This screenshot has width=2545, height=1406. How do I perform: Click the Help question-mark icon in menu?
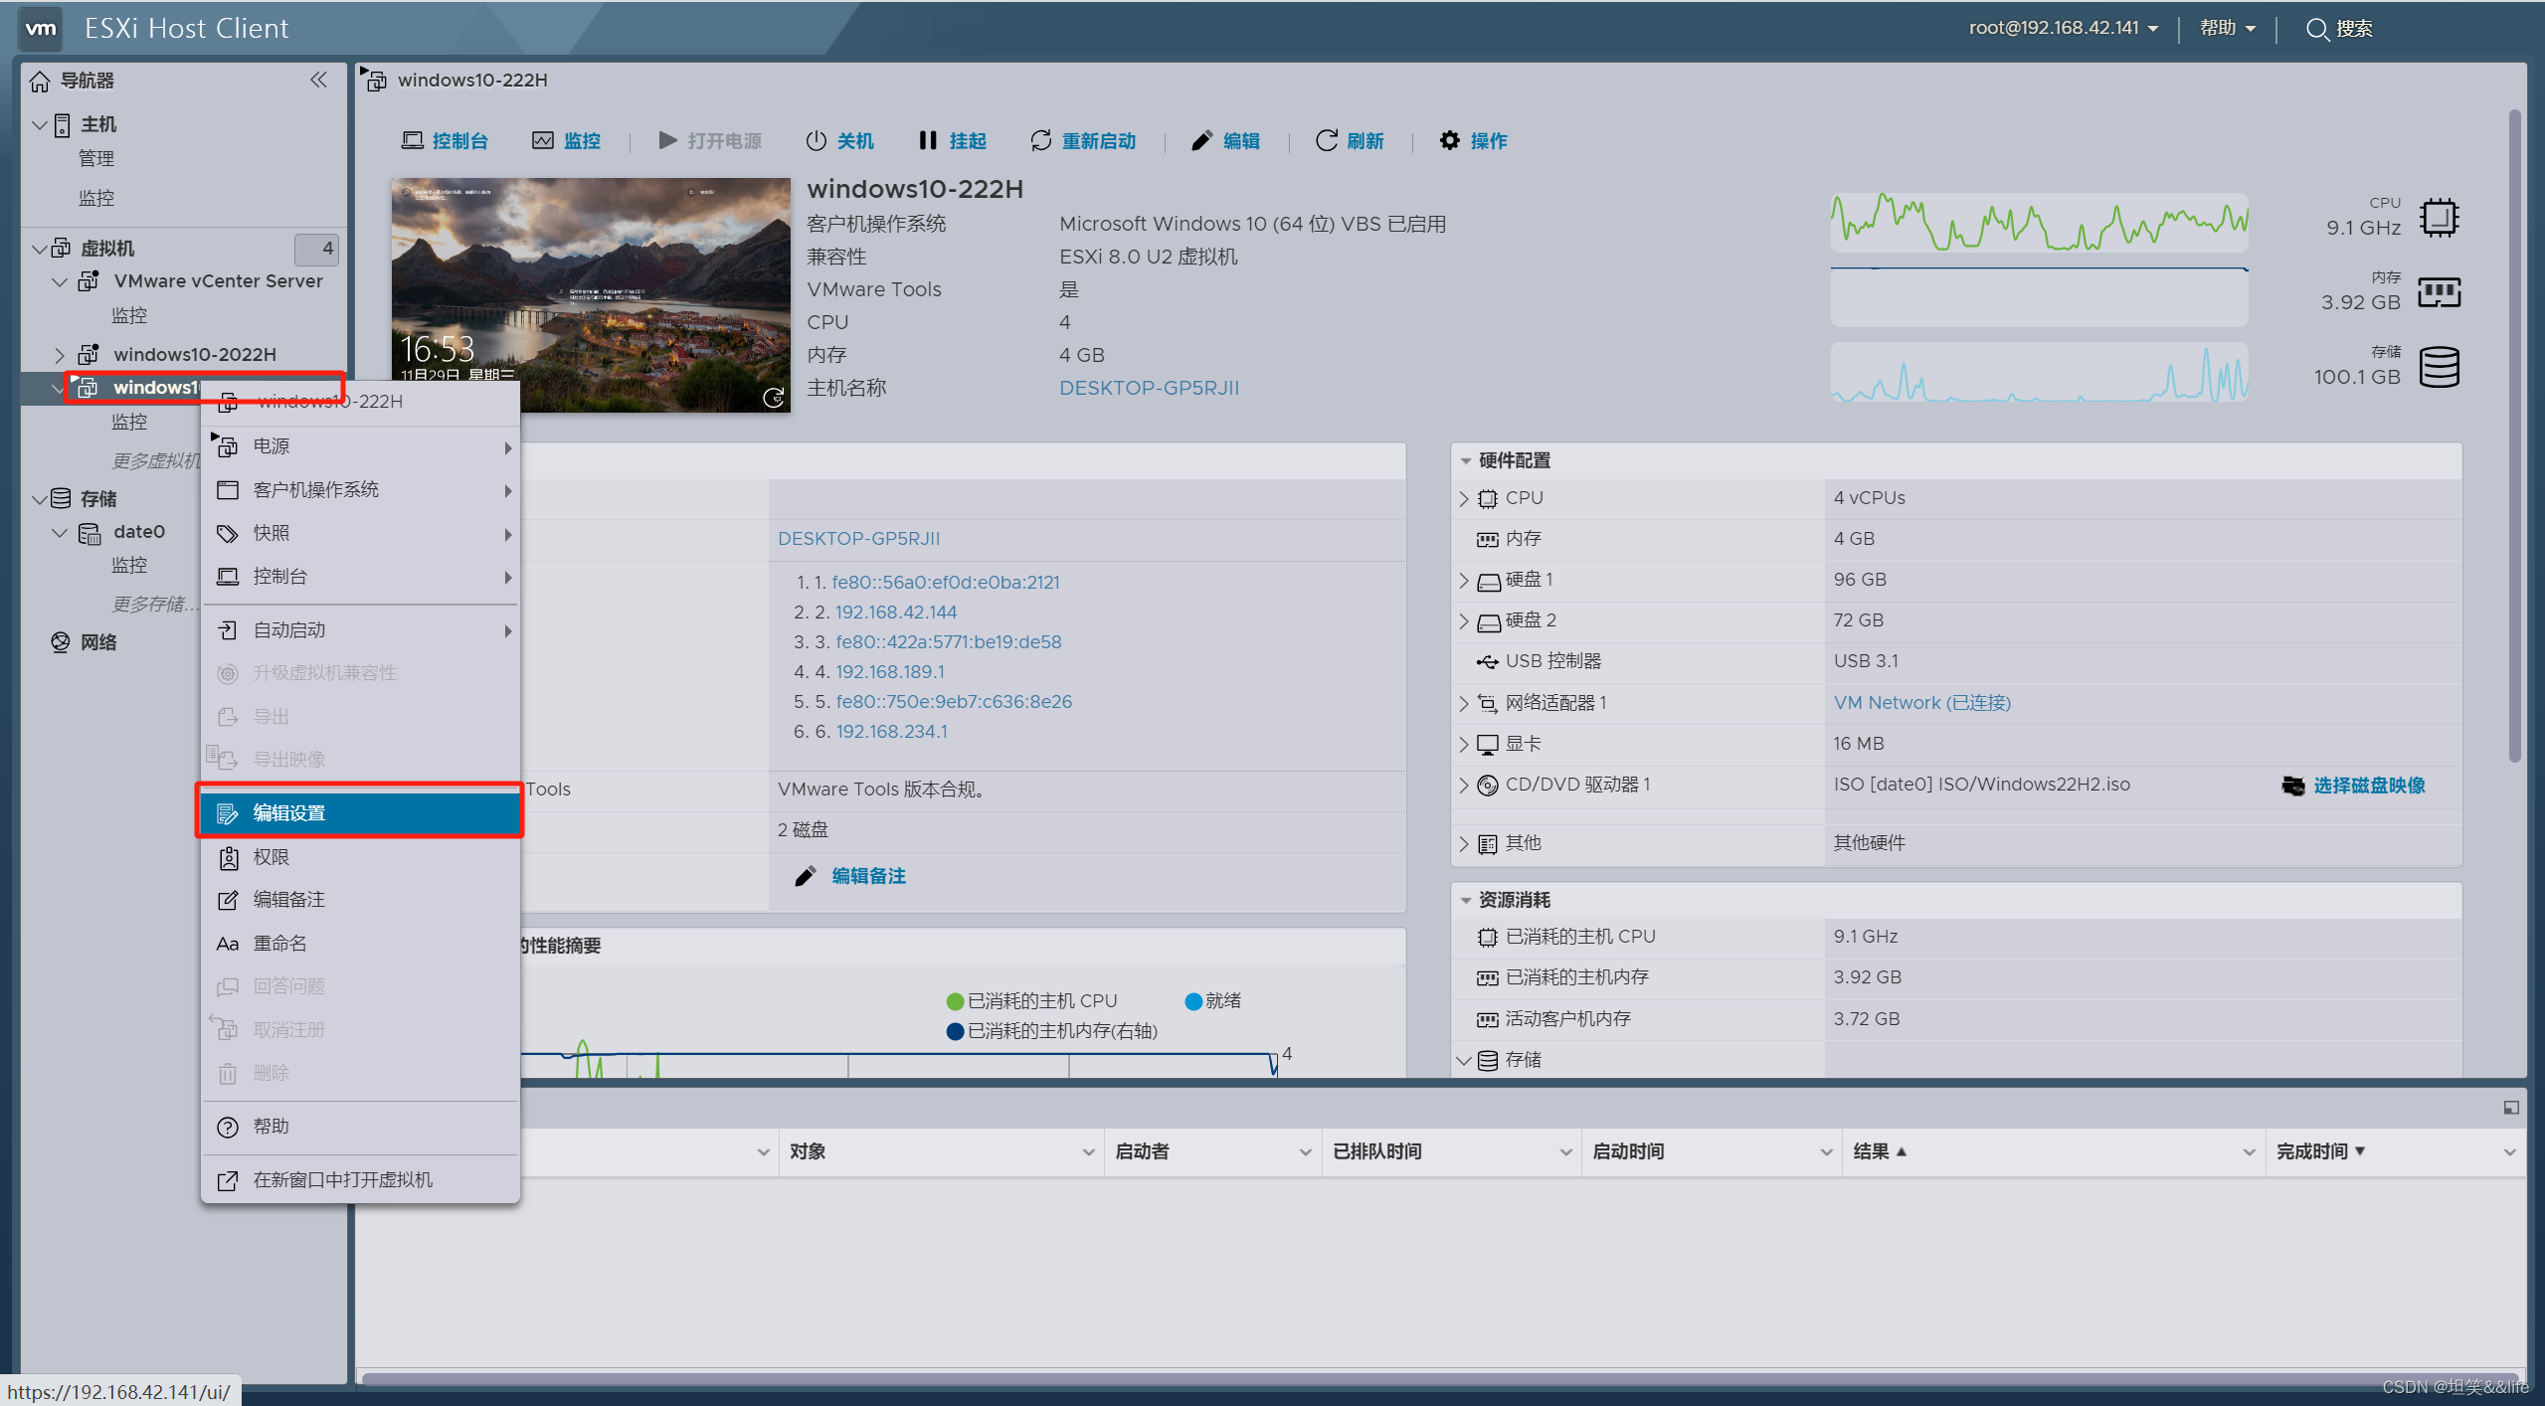228,1127
